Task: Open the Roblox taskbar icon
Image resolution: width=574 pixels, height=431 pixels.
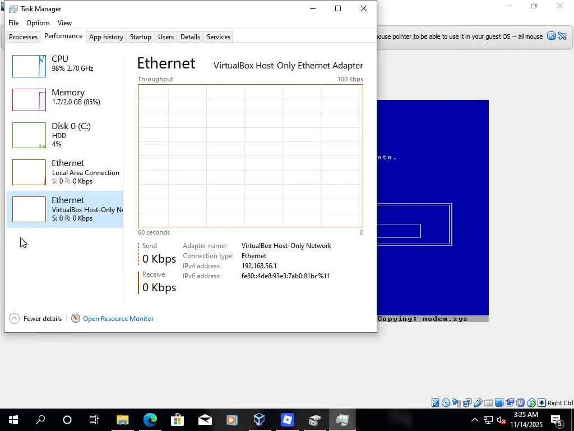Action: pyautogui.click(x=288, y=420)
